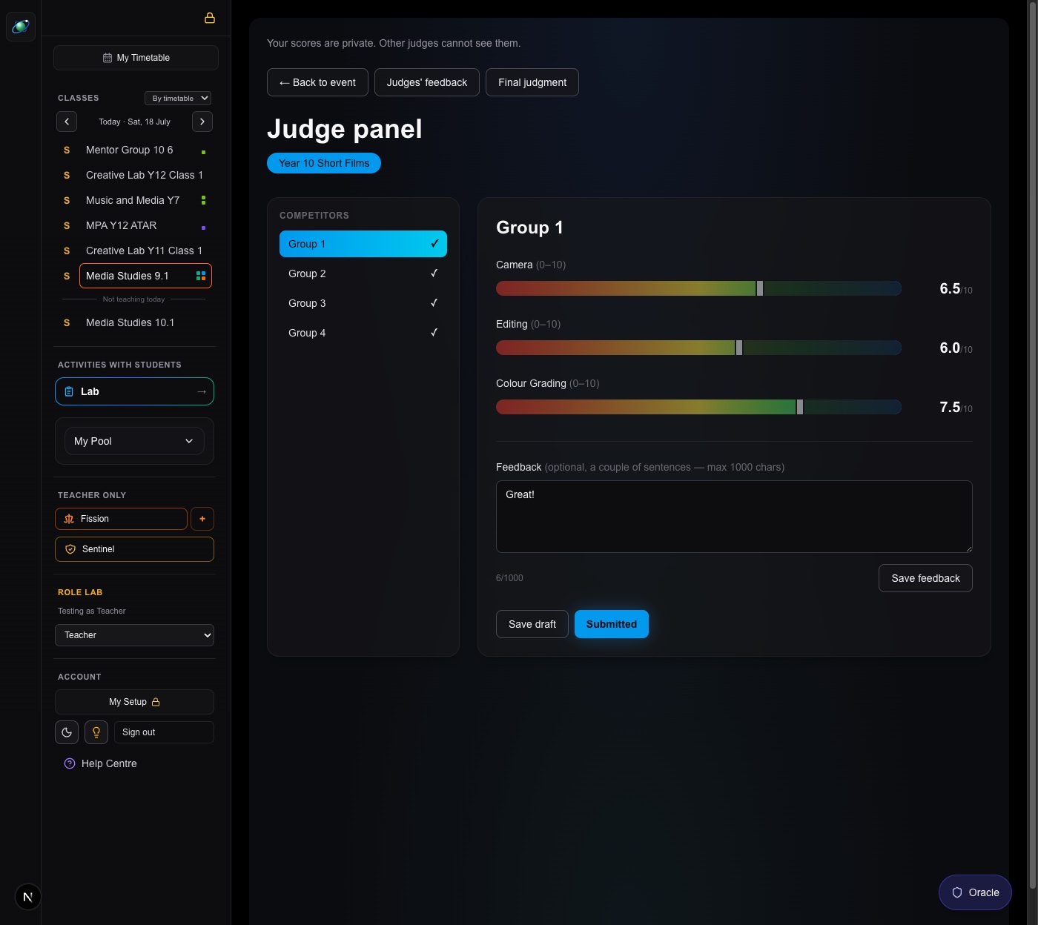The image size is (1038, 925).
Task: Click the page vertical scrollbar
Action: (x=1031, y=445)
